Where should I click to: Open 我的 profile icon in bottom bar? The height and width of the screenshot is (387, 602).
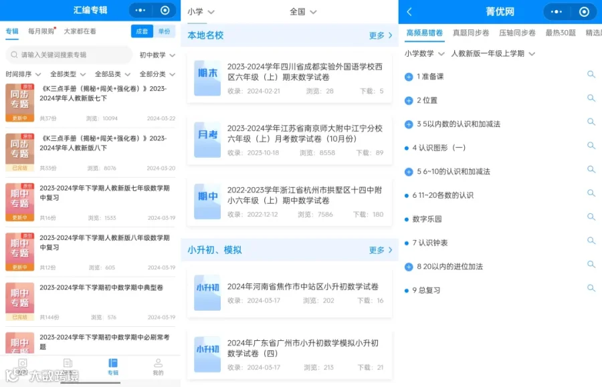point(158,367)
